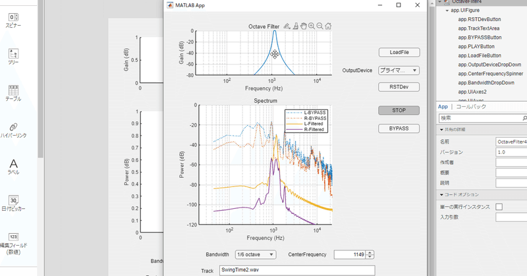Screen dimensions: 527x276
Task: Click the MATLAB logo icon in app title bar
Action: point(170,5)
